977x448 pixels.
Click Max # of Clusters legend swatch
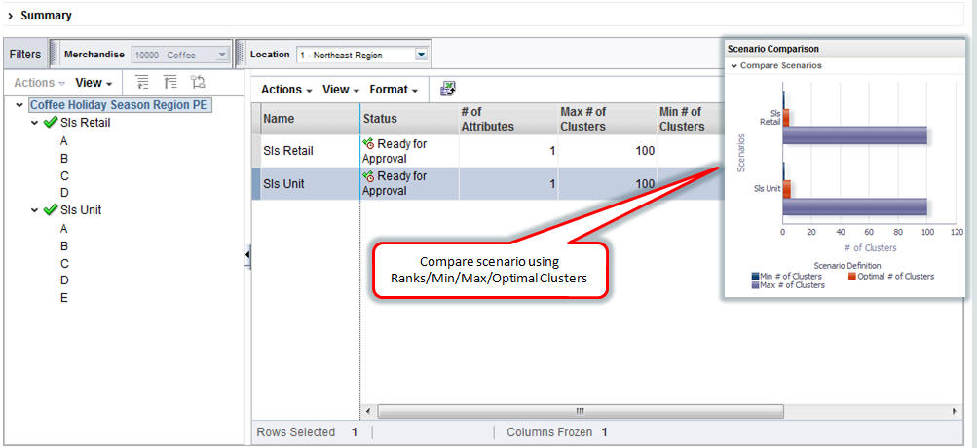click(x=755, y=284)
